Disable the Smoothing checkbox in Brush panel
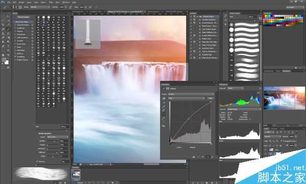Viewport: 306px width, 184px height. [x=15, y=56]
